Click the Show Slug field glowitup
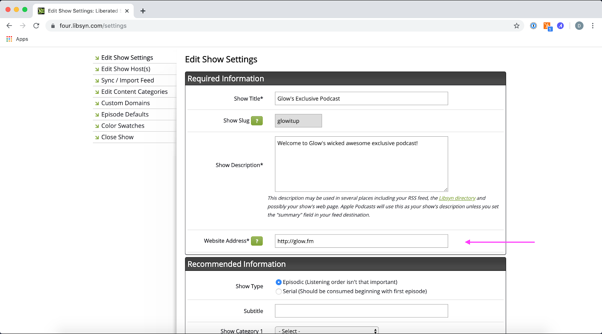Image resolution: width=602 pixels, height=334 pixels. 298,121
